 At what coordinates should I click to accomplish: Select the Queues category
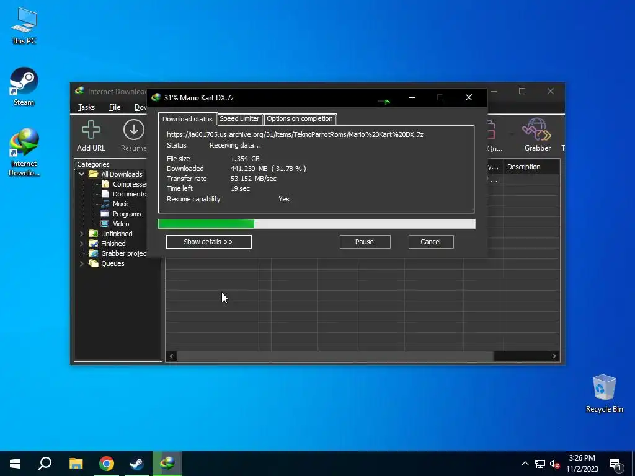pos(107,263)
